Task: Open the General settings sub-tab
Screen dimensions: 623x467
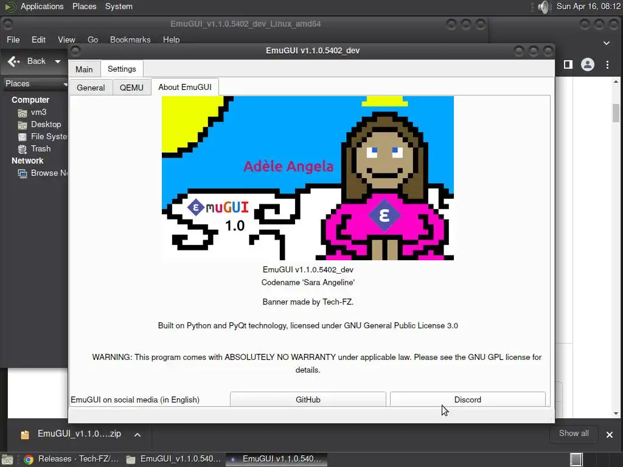Action: pyautogui.click(x=91, y=88)
